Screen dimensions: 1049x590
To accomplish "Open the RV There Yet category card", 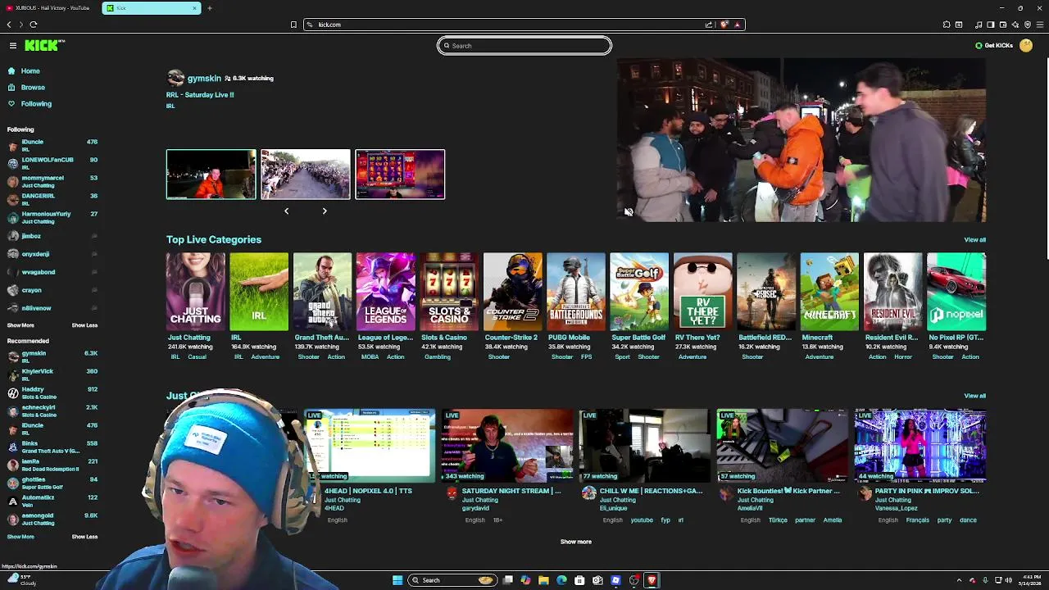I will pyautogui.click(x=703, y=292).
